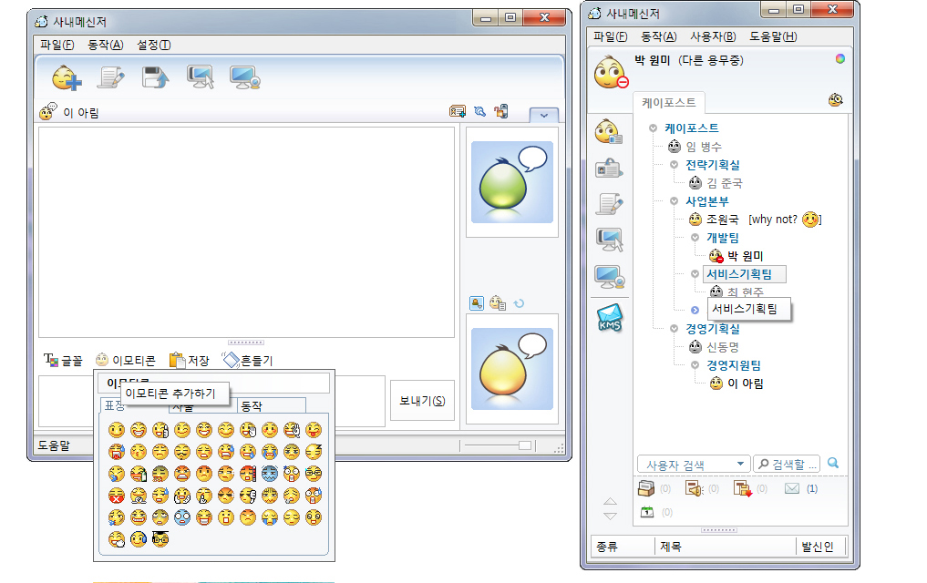Open the 글꼴 font settings

[x=63, y=361]
